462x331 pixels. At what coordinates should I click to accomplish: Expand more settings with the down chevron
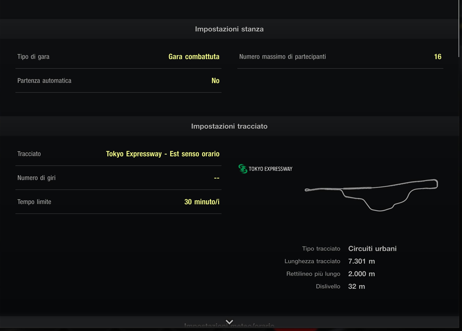pyautogui.click(x=229, y=322)
